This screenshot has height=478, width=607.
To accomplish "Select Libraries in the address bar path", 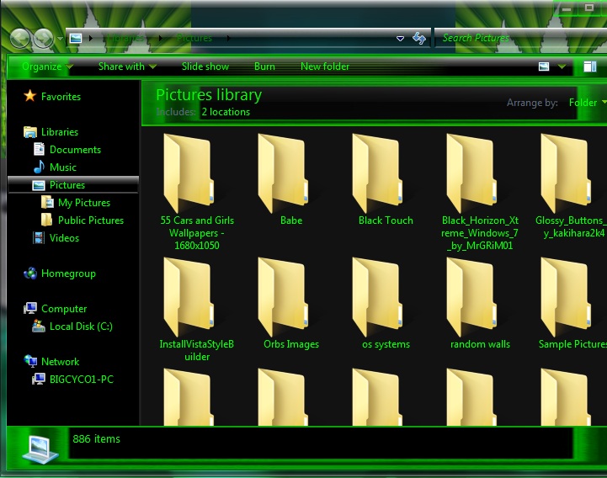I will click(x=125, y=38).
